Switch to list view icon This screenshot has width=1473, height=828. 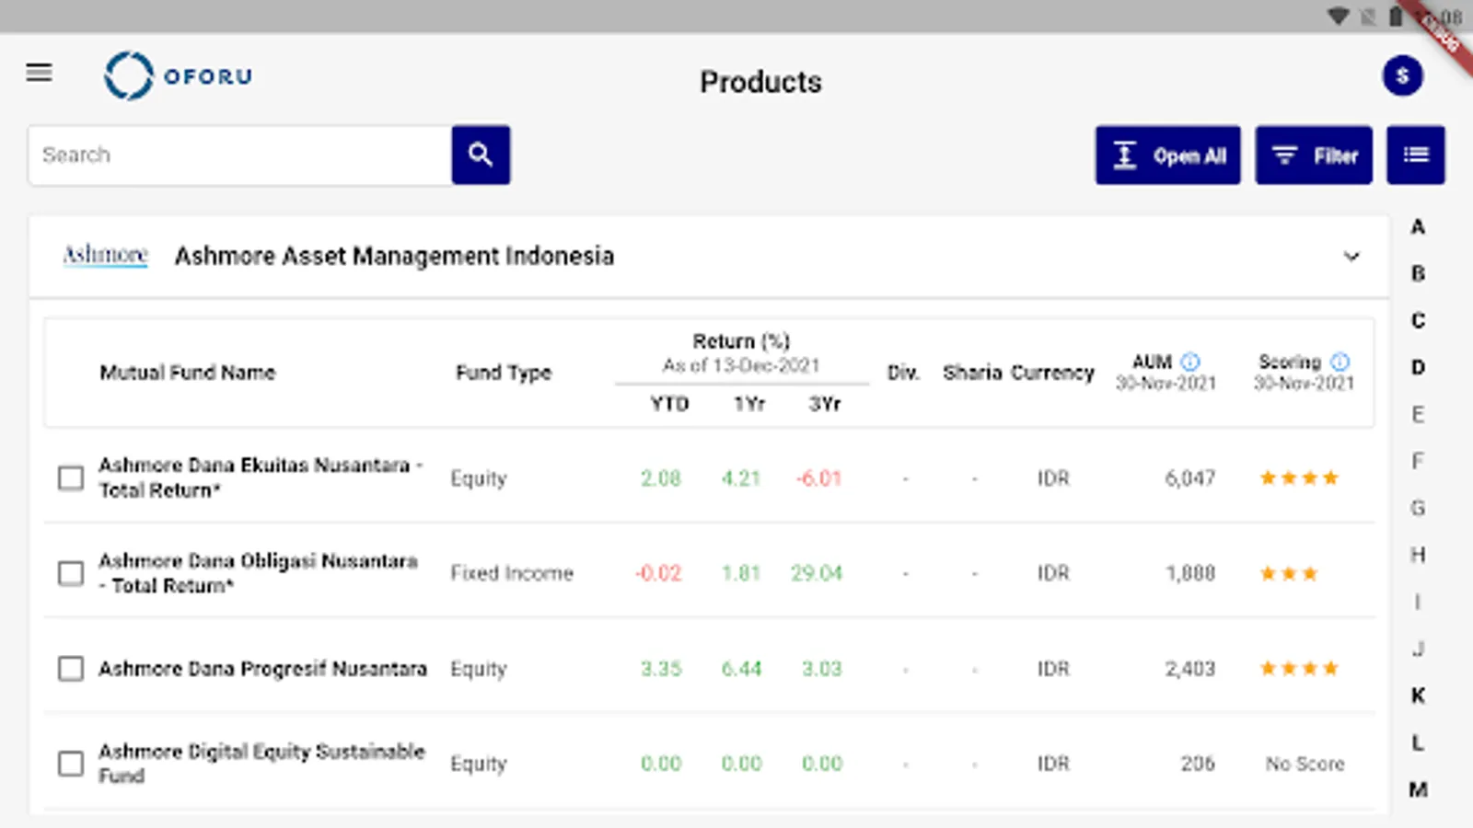point(1415,155)
